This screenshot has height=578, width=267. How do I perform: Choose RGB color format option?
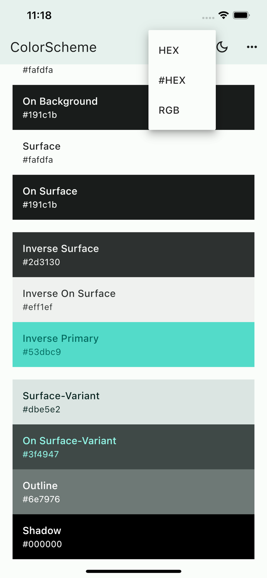coord(168,110)
